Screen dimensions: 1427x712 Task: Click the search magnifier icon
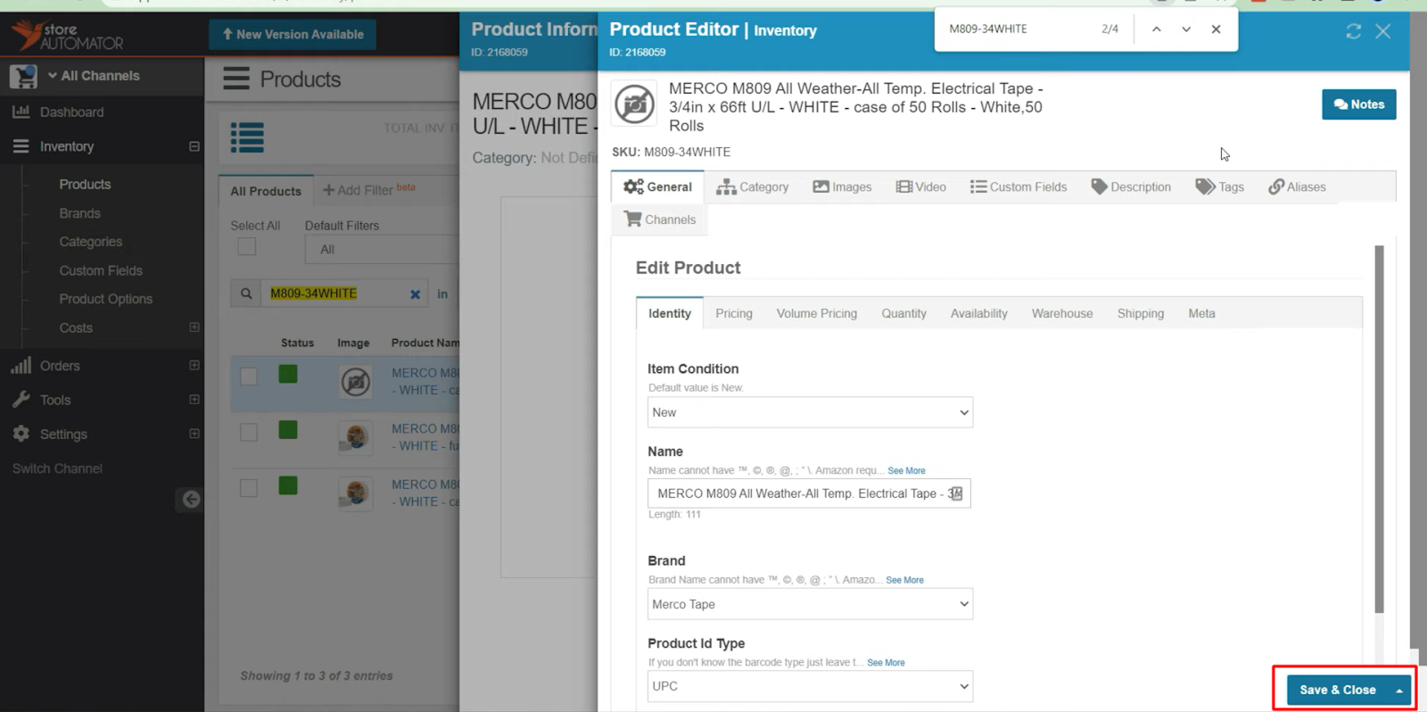coord(246,294)
